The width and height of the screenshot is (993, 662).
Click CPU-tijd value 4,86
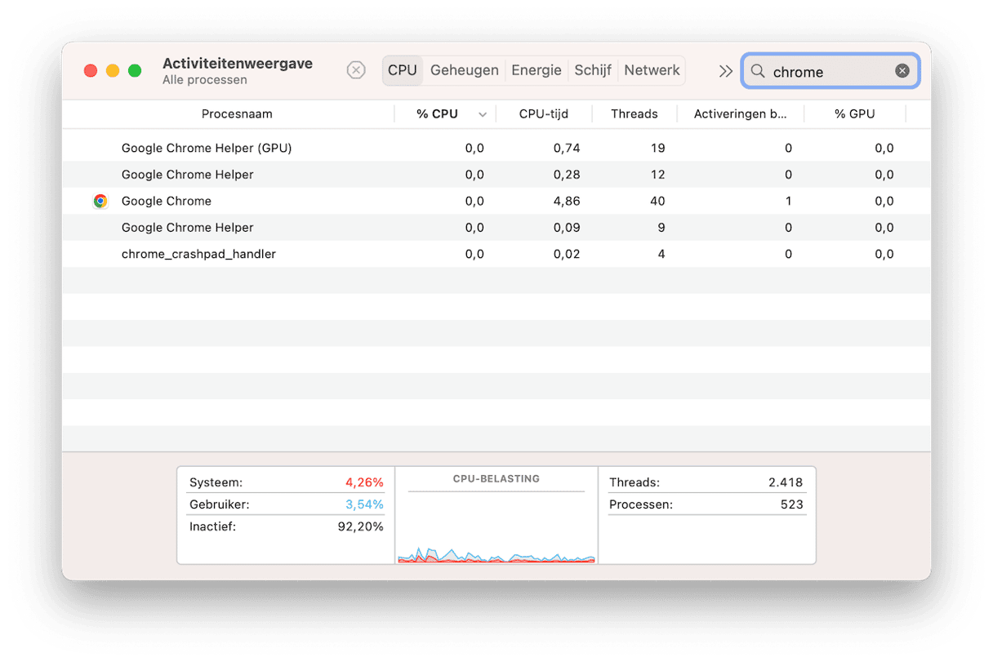[x=567, y=201]
